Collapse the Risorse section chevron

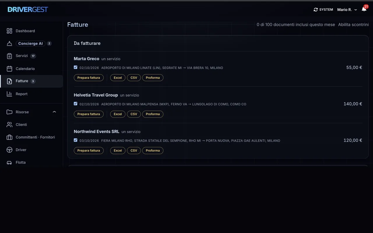(54, 112)
